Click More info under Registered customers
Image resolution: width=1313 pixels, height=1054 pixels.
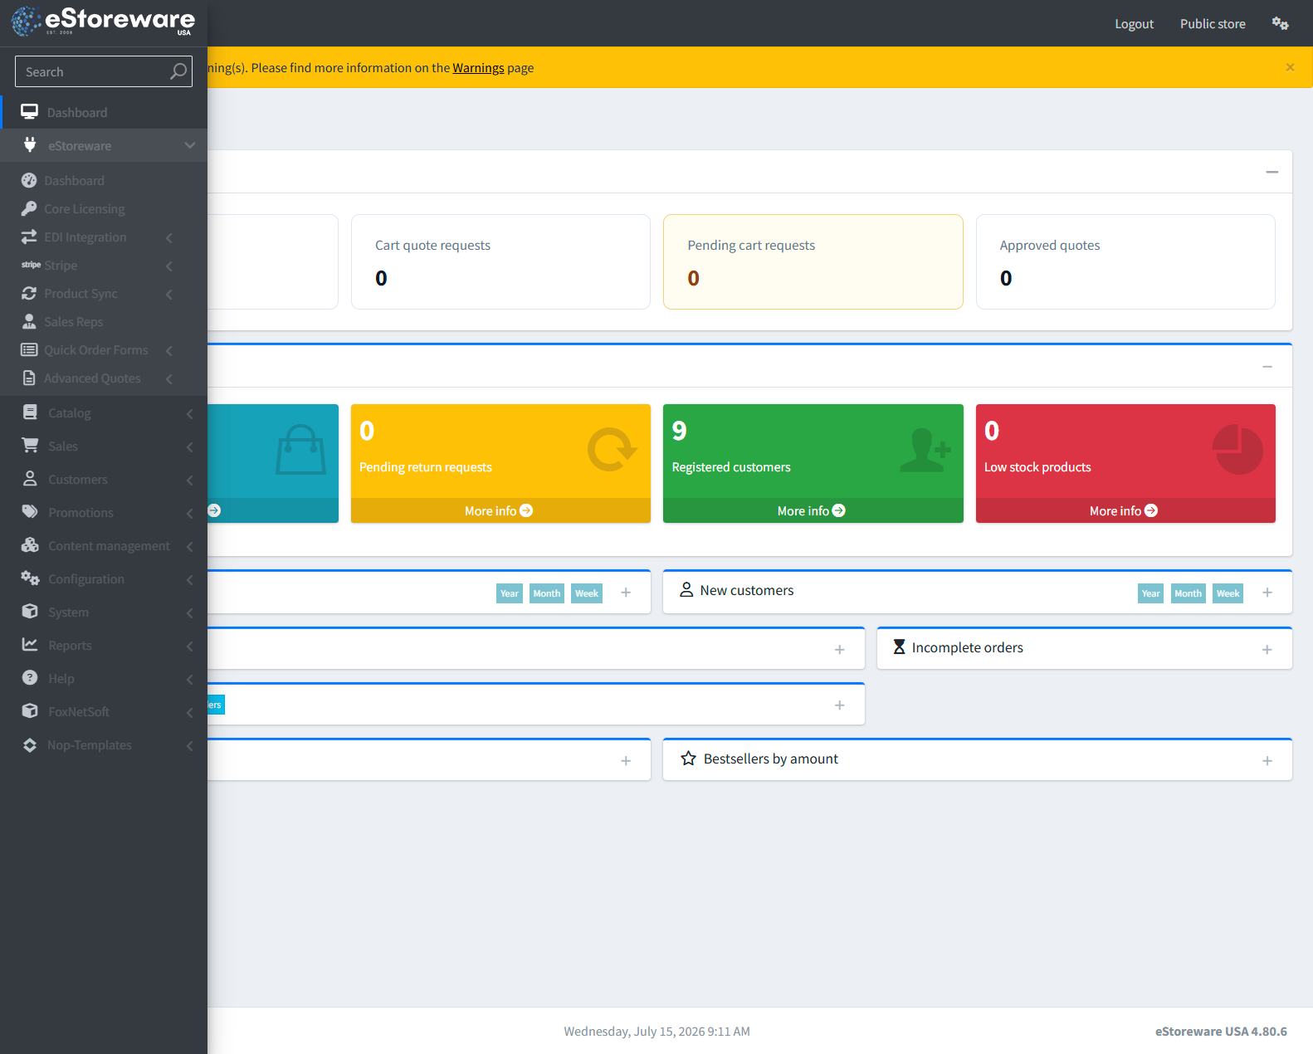click(x=812, y=510)
